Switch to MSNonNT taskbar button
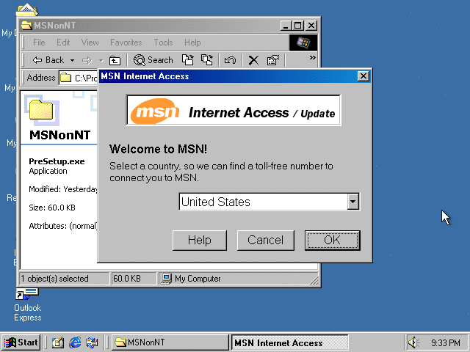Screen dimensions: 470x352 [x=170, y=342]
